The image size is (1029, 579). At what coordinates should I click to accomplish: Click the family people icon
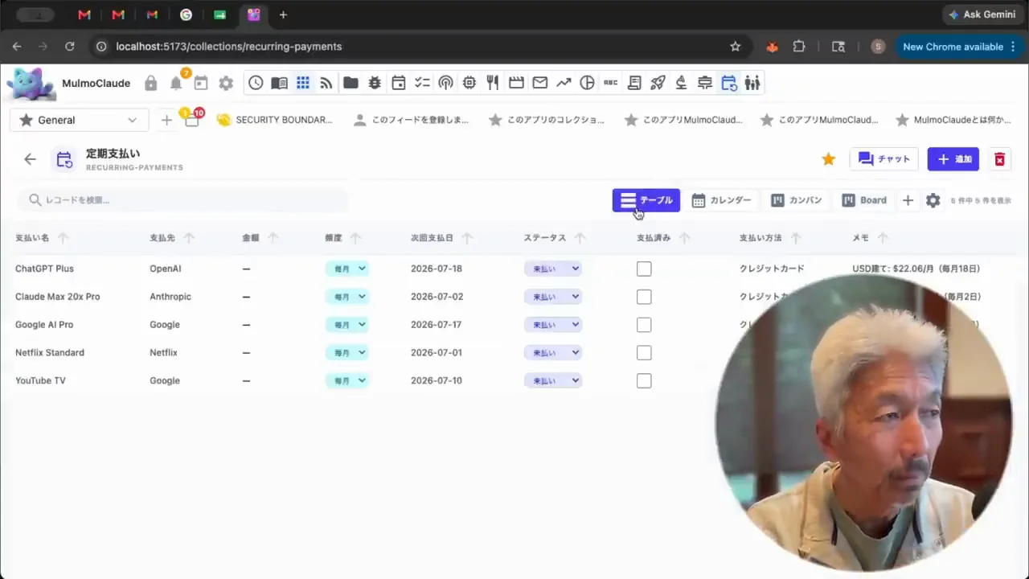coord(752,83)
